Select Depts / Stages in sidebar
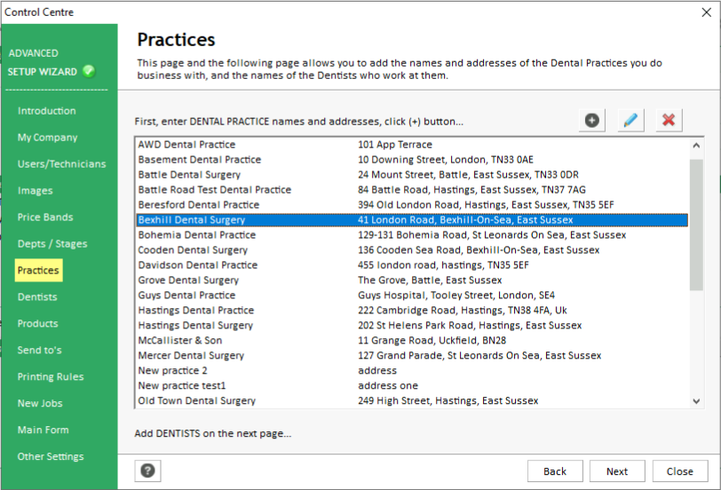The image size is (721, 490). (x=52, y=243)
